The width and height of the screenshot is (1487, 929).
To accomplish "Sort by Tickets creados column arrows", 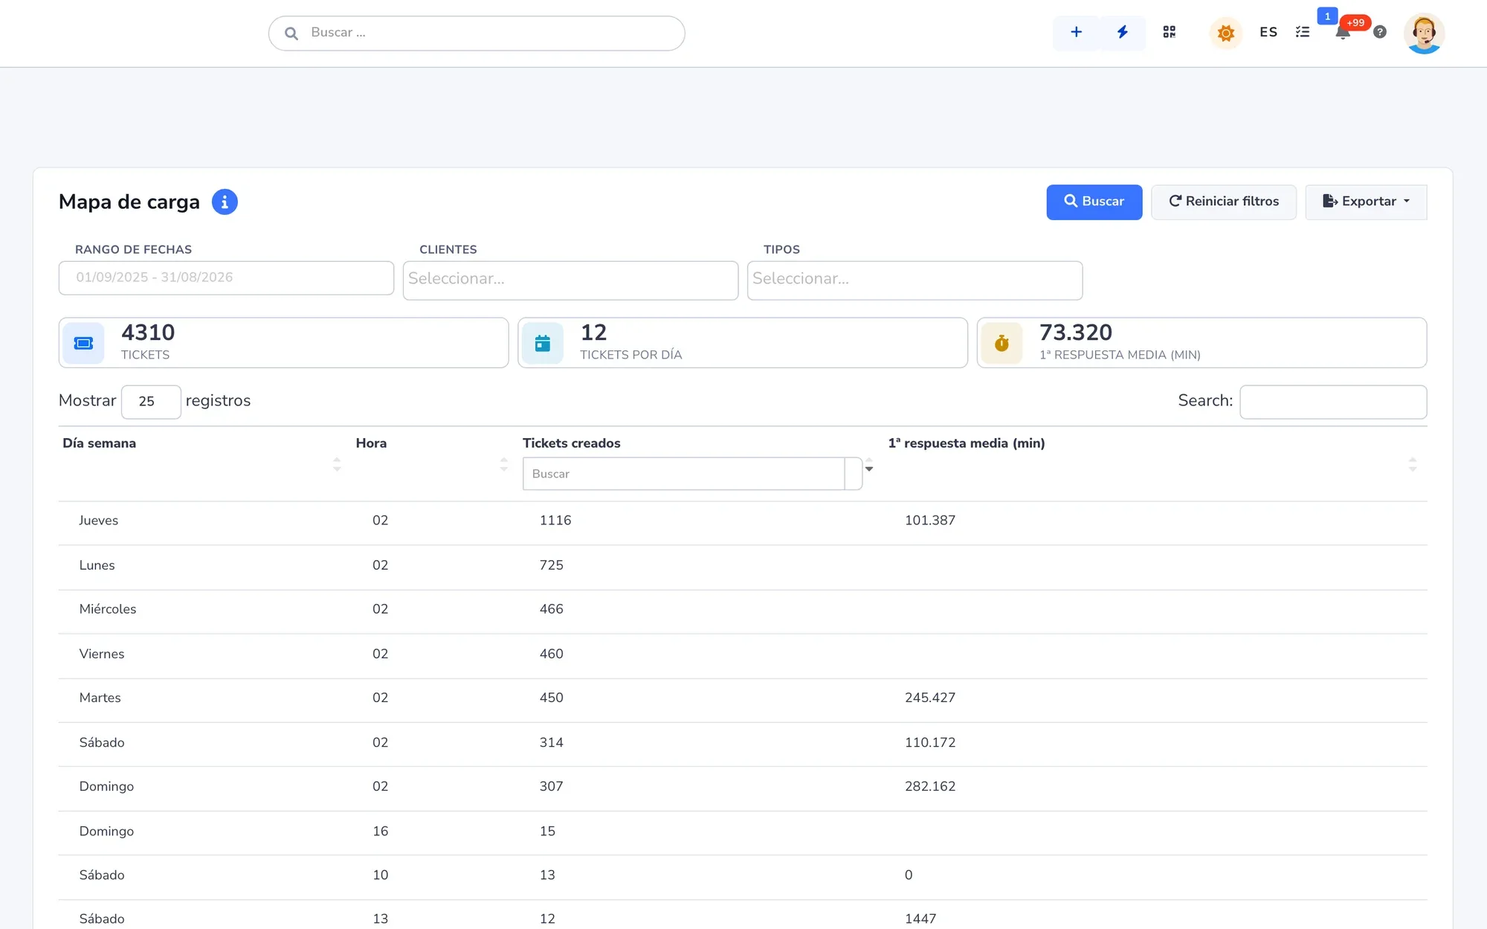I will coord(868,465).
